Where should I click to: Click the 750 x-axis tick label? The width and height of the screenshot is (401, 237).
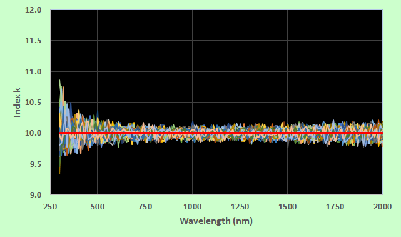[145, 206]
